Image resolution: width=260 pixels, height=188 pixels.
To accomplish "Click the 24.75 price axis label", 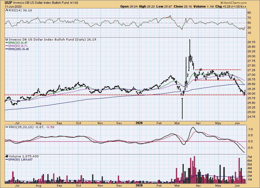I will (x=251, y=117).
